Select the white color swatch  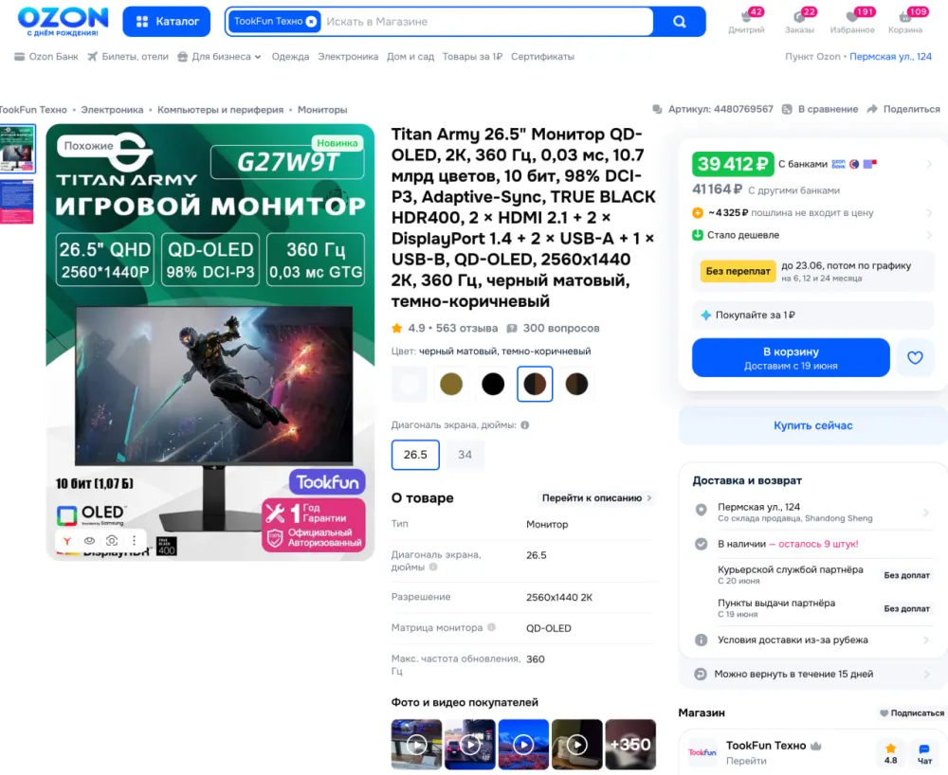click(x=410, y=384)
